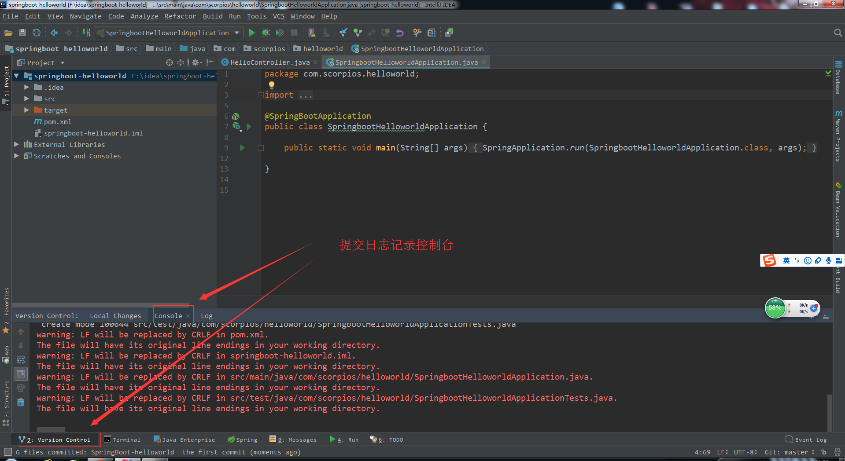Toggle the read-only lock icon in status bar
Screen dimensions: 845x461
pos(824,452)
